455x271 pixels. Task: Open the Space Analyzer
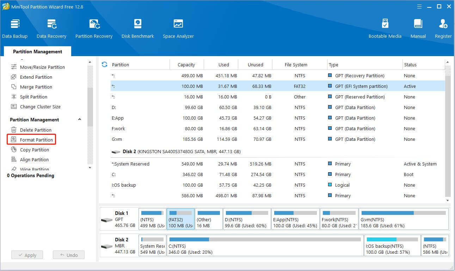pyautogui.click(x=178, y=28)
